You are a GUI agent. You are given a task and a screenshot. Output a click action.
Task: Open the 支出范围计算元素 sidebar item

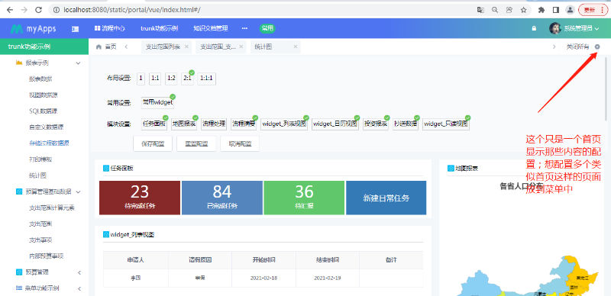tap(51, 208)
